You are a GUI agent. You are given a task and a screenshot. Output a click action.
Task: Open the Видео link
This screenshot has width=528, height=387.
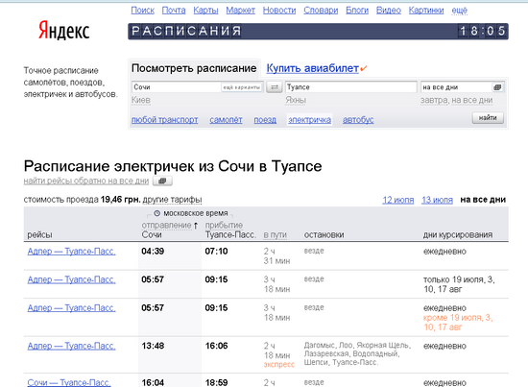pos(389,11)
